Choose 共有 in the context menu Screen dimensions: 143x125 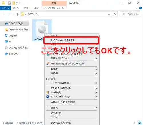[x=71, y=79]
